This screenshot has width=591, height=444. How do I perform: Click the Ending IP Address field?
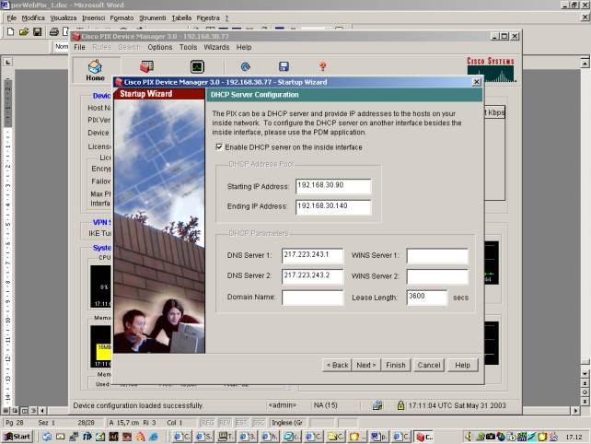[x=333, y=206]
